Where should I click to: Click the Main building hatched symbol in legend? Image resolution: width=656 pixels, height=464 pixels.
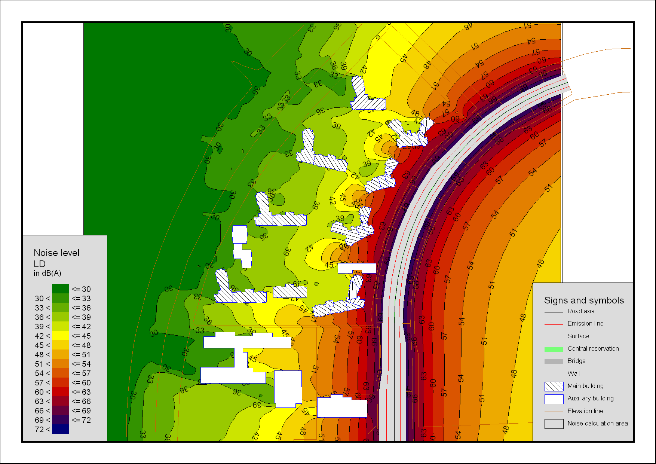pyautogui.click(x=554, y=386)
